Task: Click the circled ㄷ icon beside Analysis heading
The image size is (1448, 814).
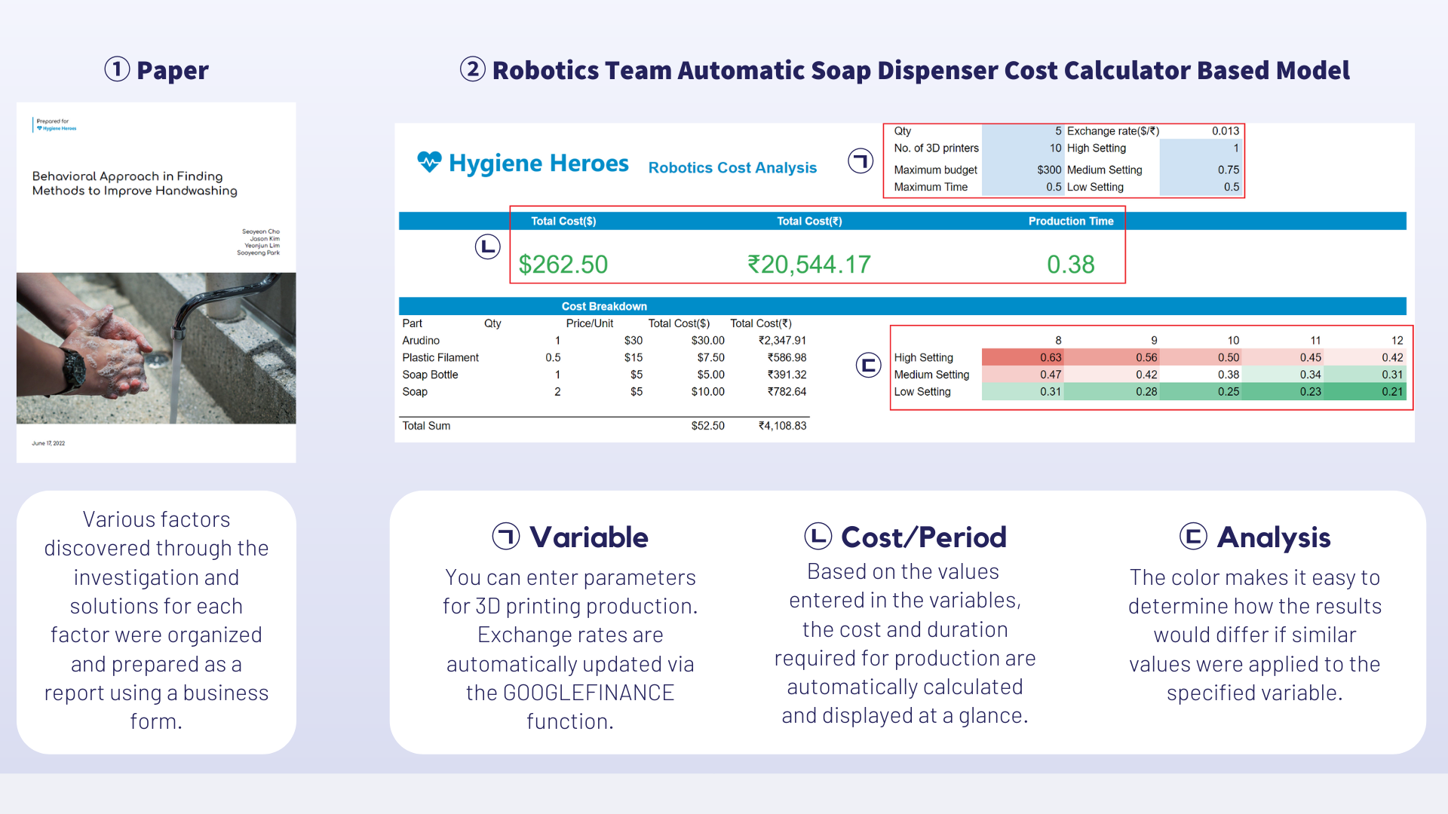Action: [1193, 537]
